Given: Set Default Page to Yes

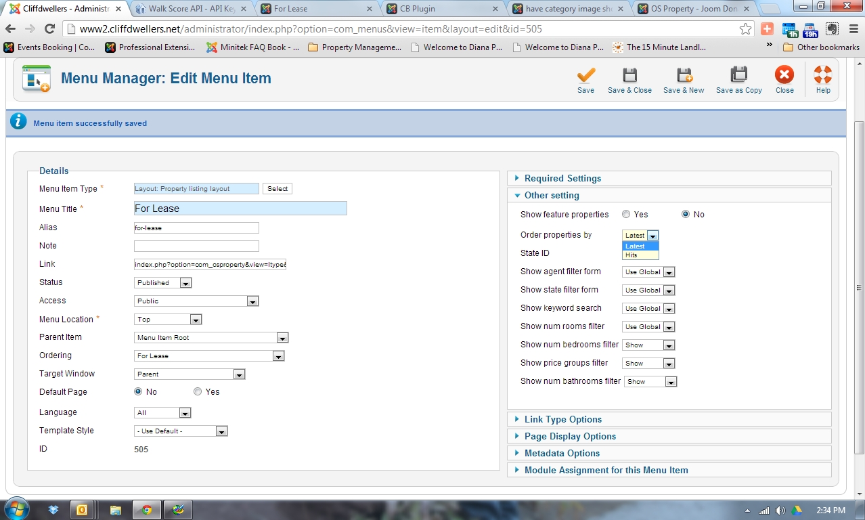Looking at the screenshot, I should click(x=198, y=392).
